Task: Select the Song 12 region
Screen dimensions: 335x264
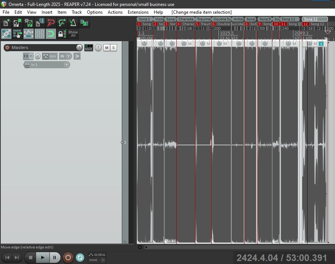Action: point(315,19)
